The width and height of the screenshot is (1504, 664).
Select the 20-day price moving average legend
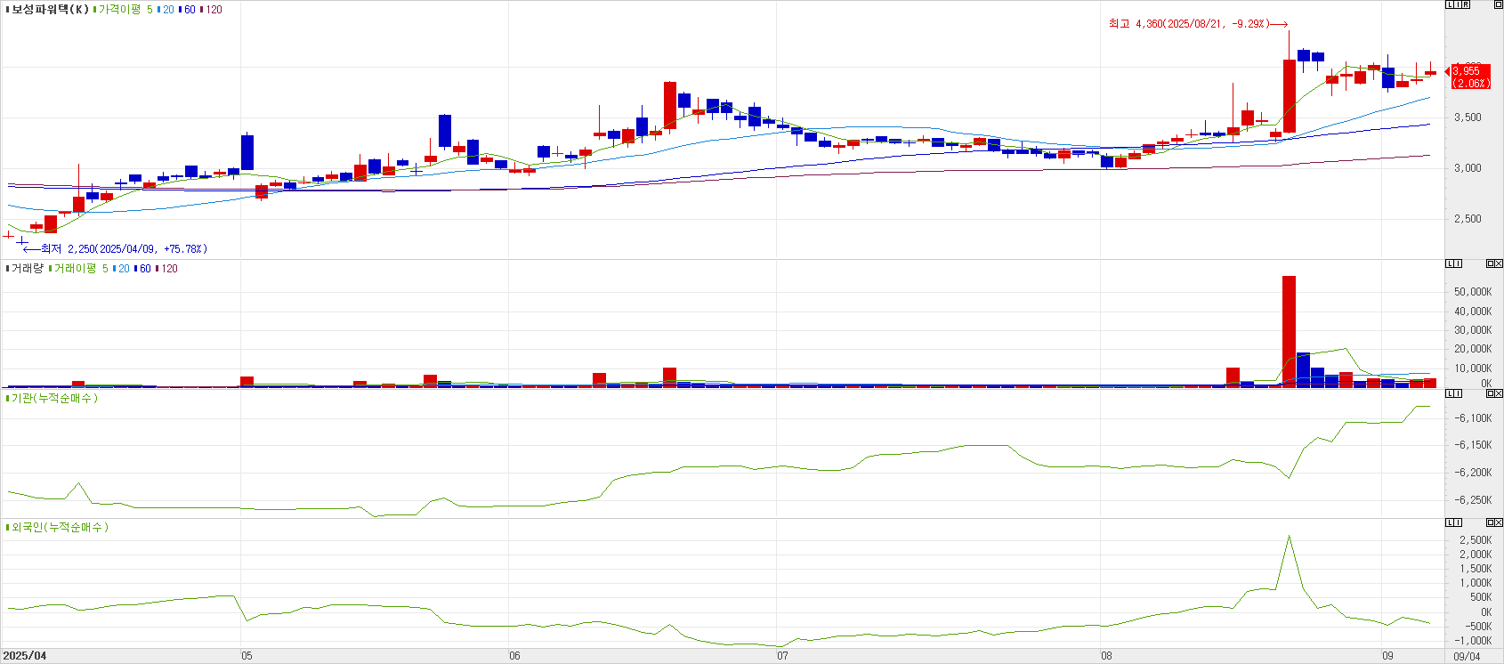coord(167,10)
